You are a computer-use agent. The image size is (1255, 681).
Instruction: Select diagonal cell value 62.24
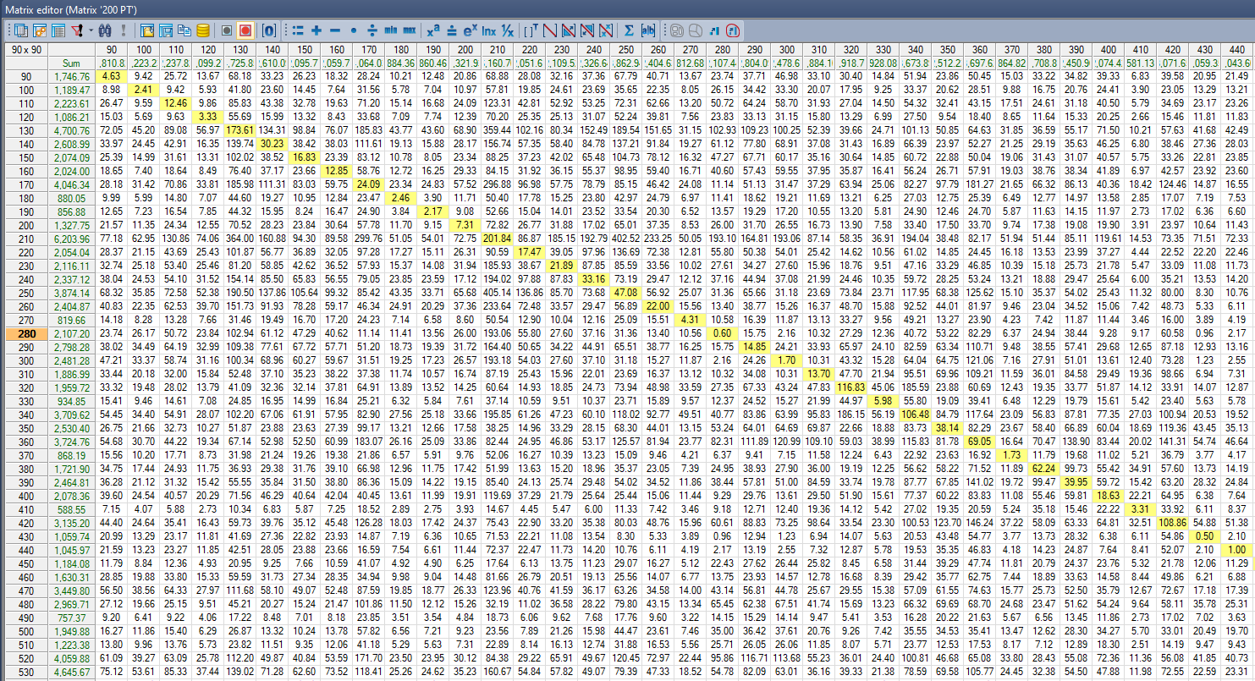pos(1043,468)
